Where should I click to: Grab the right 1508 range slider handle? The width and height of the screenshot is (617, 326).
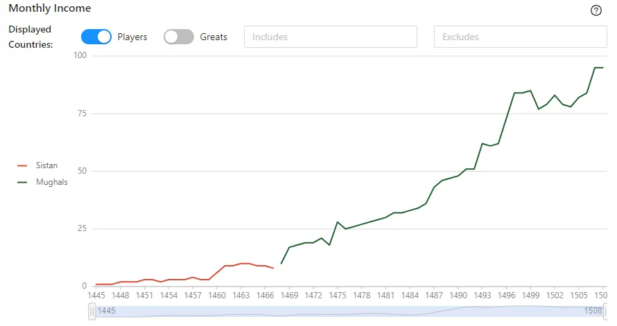pyautogui.click(x=605, y=311)
